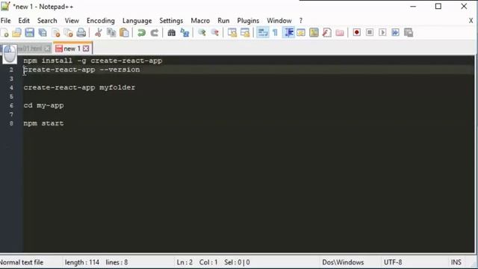Run macro multiple times icon
The image size is (478, 269).
[395, 33]
